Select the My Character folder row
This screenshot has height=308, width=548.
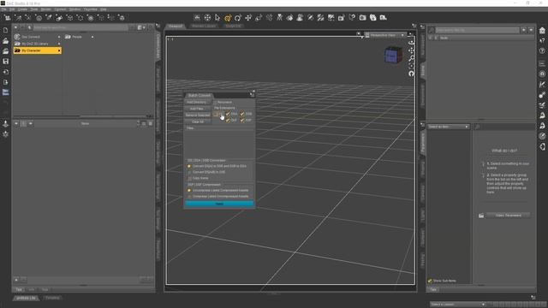tap(38, 50)
